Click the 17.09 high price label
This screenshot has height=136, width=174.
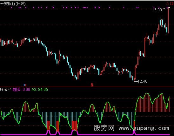157,10
